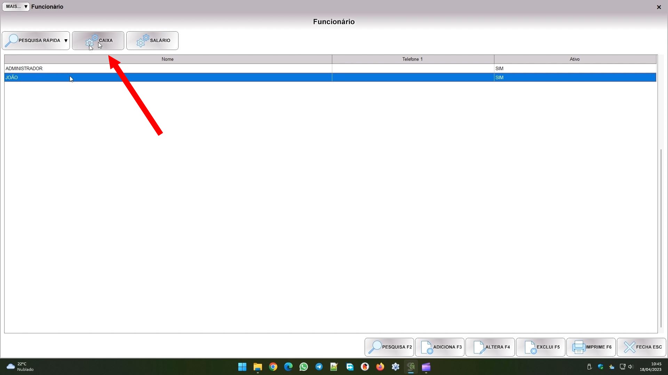This screenshot has width=668, height=375.
Task: Open WhatsApp from the taskbar
Action: pos(304,367)
